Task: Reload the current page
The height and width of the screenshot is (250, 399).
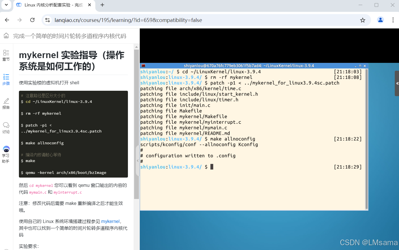Action: (x=32, y=20)
